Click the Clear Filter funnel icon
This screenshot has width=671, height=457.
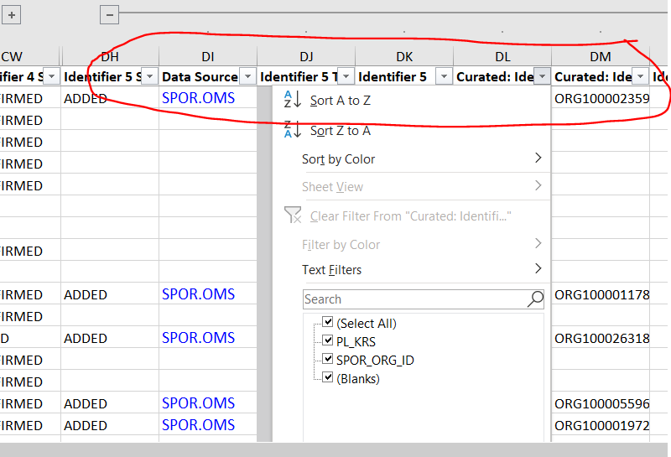point(293,216)
